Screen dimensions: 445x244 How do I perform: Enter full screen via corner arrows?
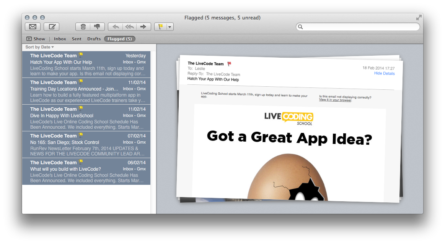419,18
